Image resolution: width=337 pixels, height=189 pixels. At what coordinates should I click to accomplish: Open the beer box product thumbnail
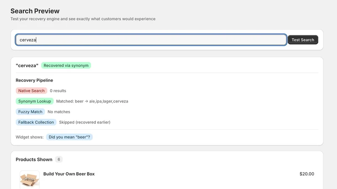(29, 180)
